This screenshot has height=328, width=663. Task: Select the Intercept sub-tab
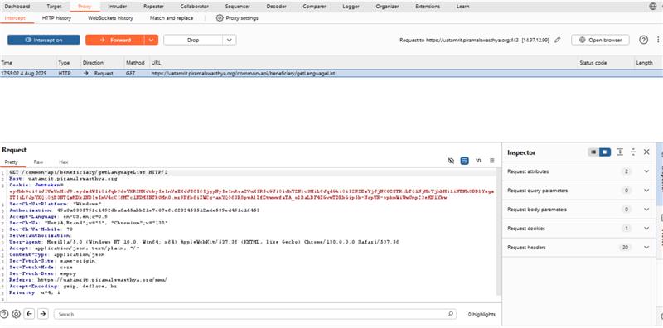pos(15,18)
